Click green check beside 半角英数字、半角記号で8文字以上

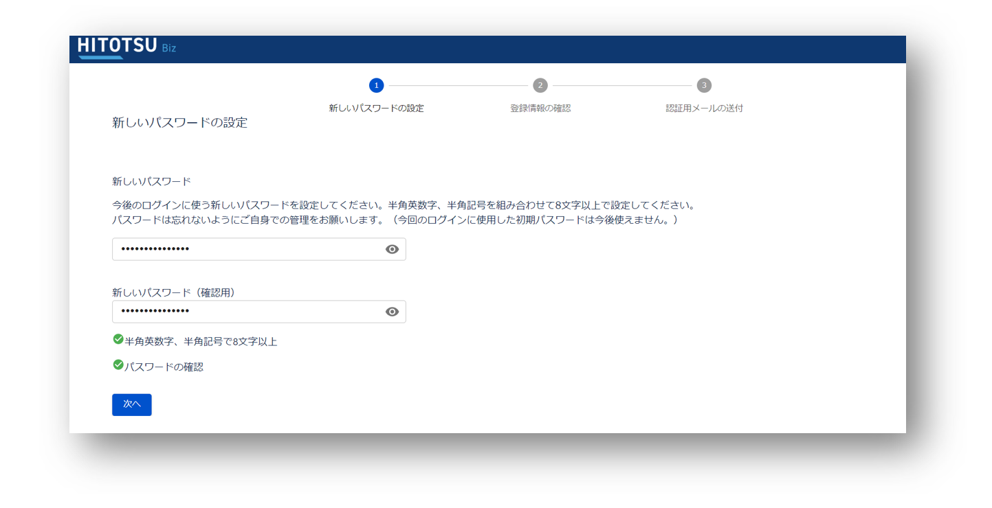tap(118, 339)
